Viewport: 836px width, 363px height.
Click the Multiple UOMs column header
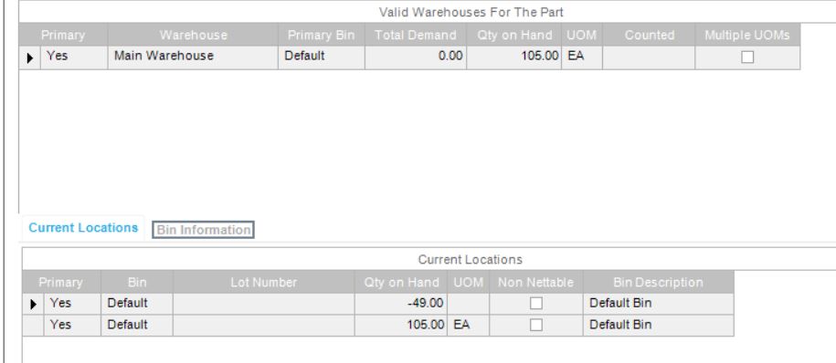[747, 36]
